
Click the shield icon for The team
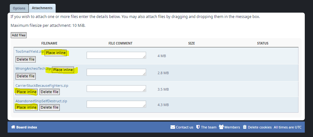pos(198,127)
